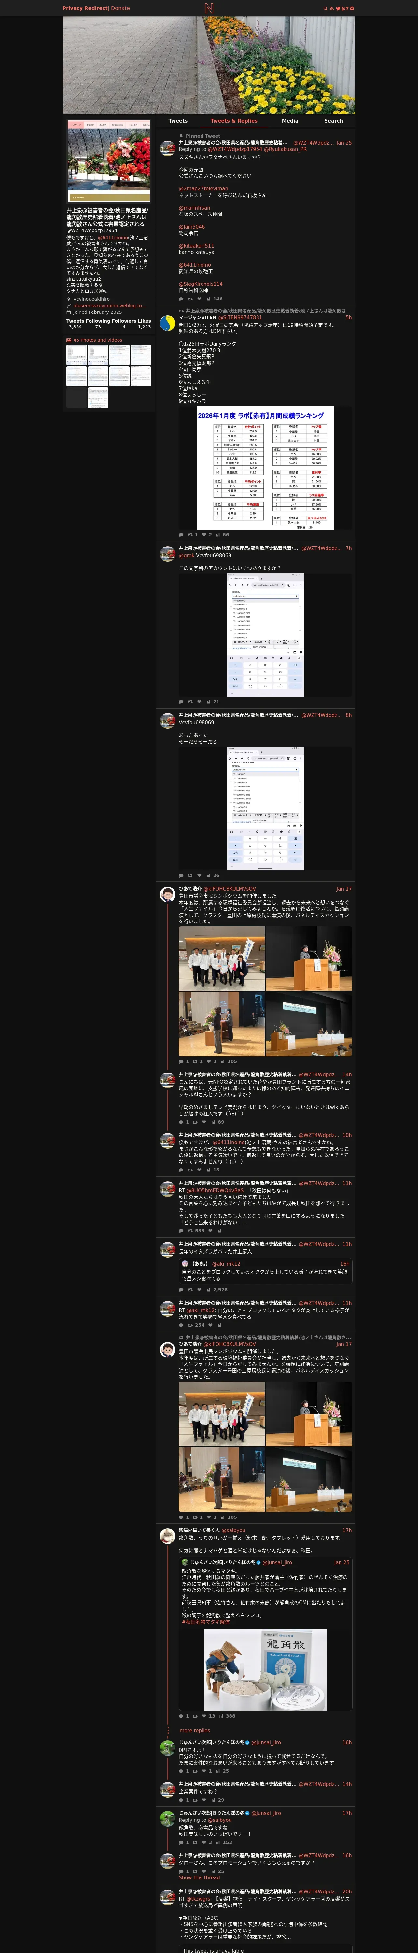Open hashtag #秋田名物マタギ解体
Viewport: 418px width, 1953px height.
(x=206, y=1622)
